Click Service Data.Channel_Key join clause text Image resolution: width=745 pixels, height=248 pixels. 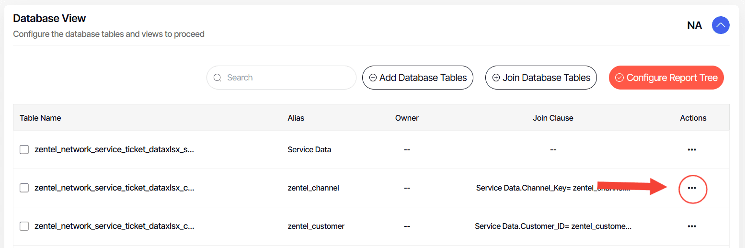click(x=553, y=188)
